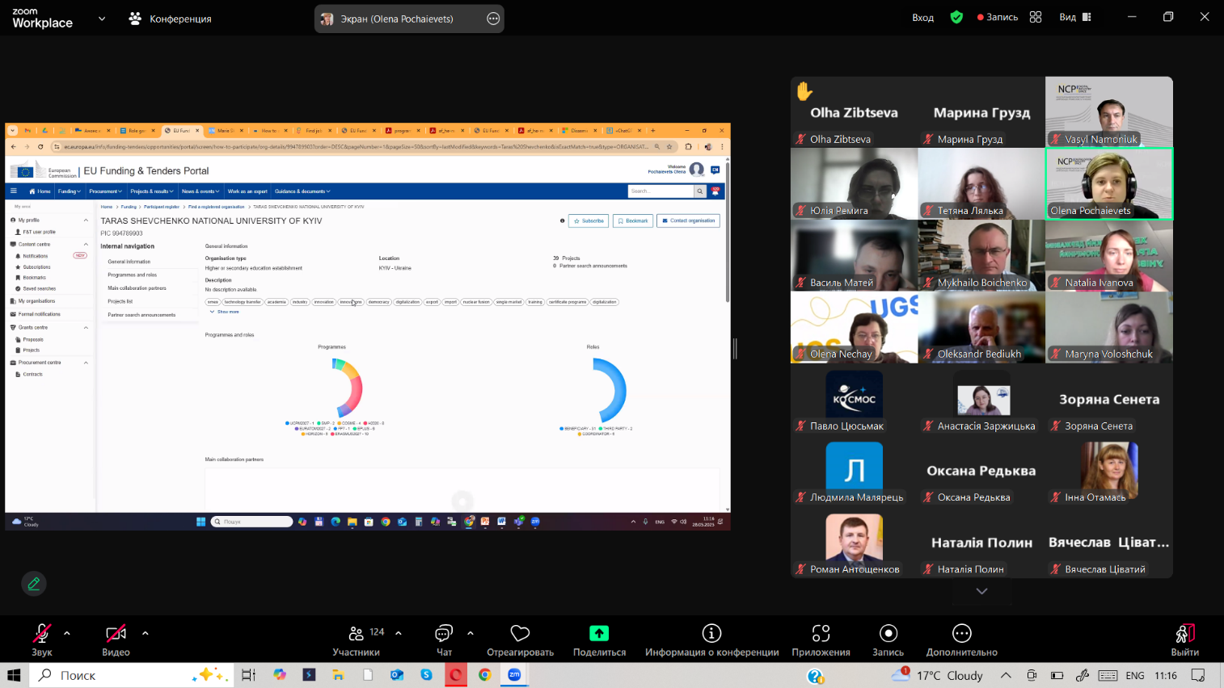Expand chat options arrow beside Чат
The width and height of the screenshot is (1224, 688).
(x=471, y=633)
